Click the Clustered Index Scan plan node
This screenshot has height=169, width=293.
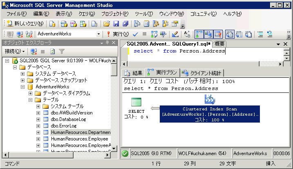tap(210, 109)
